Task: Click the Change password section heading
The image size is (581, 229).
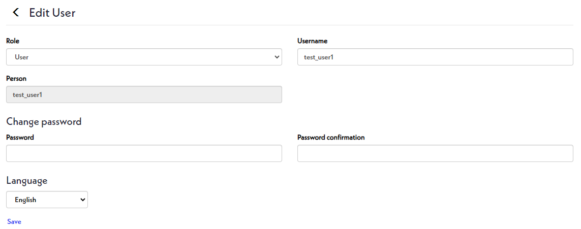Action: [x=44, y=121]
